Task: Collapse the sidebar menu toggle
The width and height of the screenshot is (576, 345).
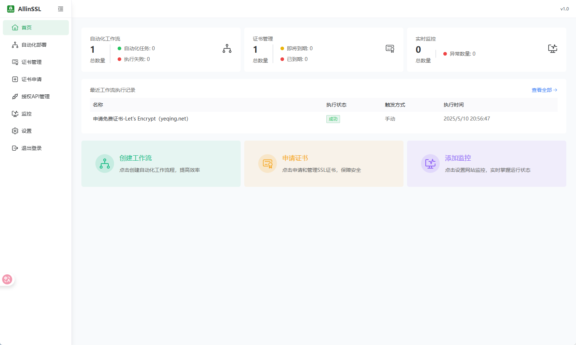Action: 61,9
